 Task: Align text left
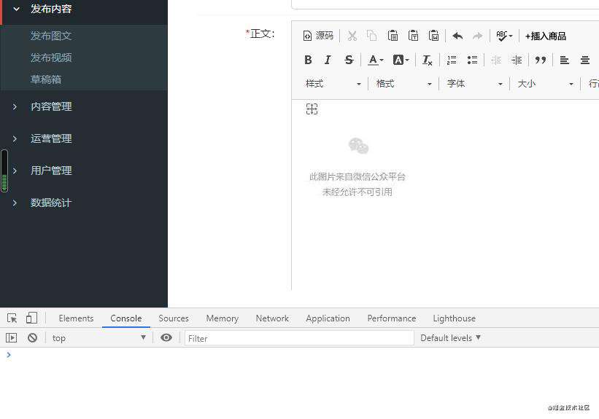tap(564, 60)
